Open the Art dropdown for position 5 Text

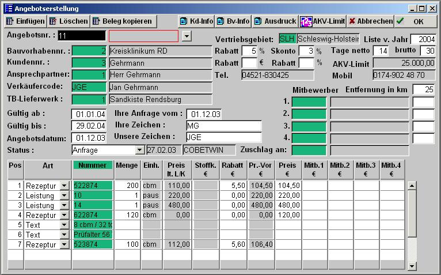pyautogui.click(x=64, y=225)
